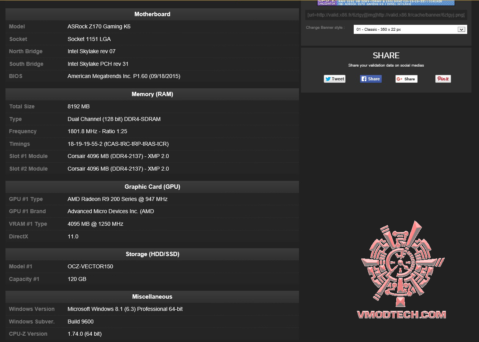Select 'AMD Radeon R9 200 Series @ 947 MHz'
This screenshot has height=342, width=479.
pos(117,199)
